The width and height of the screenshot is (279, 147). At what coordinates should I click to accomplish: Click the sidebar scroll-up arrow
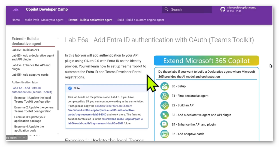click(x=58, y=38)
